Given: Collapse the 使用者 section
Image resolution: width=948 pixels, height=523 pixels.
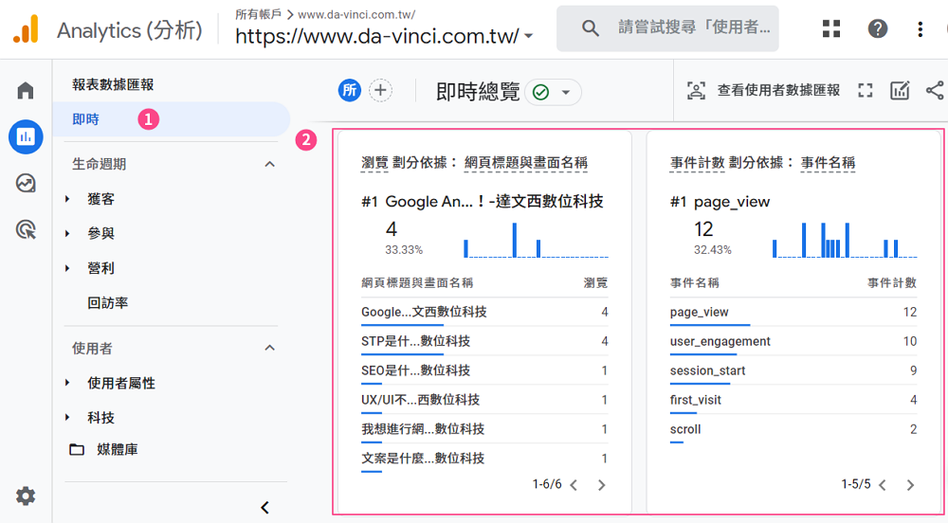Looking at the screenshot, I should 269,348.
